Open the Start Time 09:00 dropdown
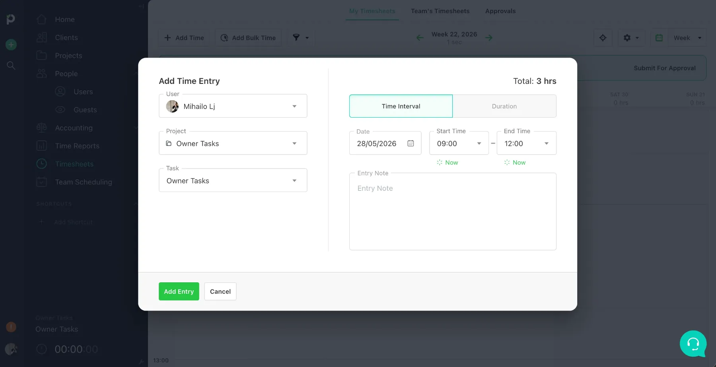 click(x=459, y=143)
